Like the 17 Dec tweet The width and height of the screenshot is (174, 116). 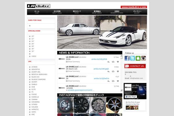(x=118, y=62)
